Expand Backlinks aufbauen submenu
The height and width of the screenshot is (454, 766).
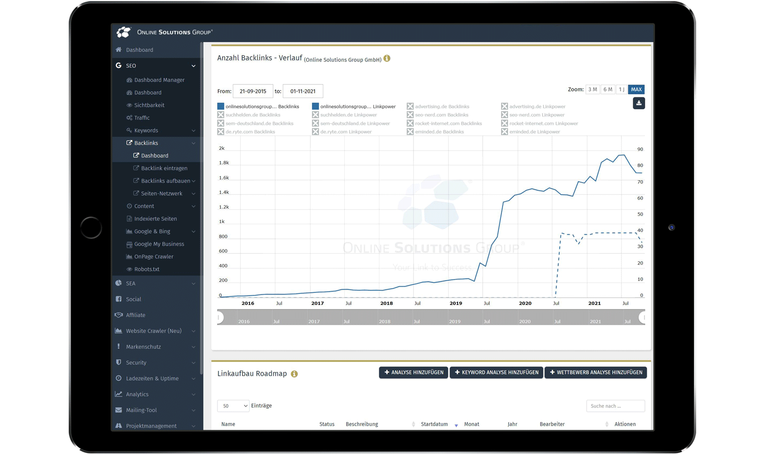pos(194,181)
